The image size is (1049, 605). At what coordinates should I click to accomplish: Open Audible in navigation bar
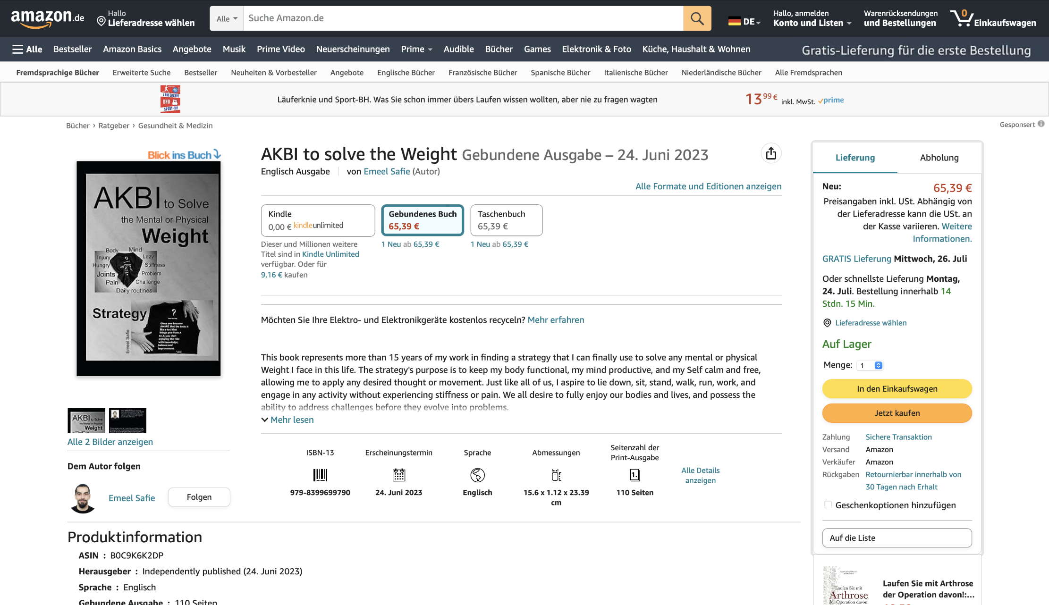click(458, 49)
